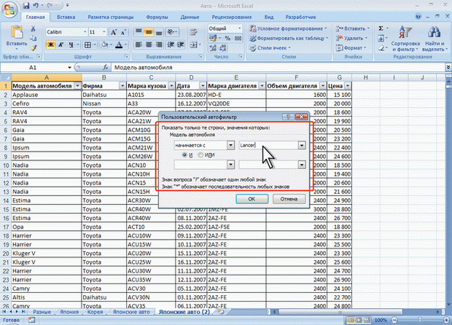Click the Wrap Text icon
The height and width of the screenshot is (325, 452).
click(x=193, y=32)
